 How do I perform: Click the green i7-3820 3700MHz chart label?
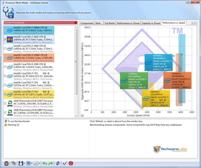click(134, 80)
